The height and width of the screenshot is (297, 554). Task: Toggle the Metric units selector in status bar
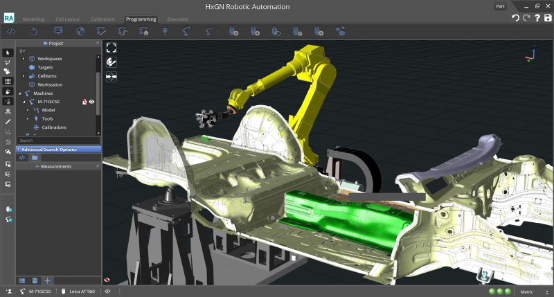(532, 291)
